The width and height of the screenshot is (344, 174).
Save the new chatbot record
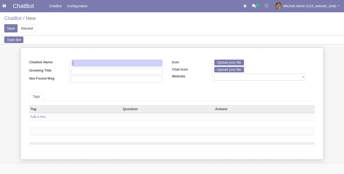pos(11,28)
